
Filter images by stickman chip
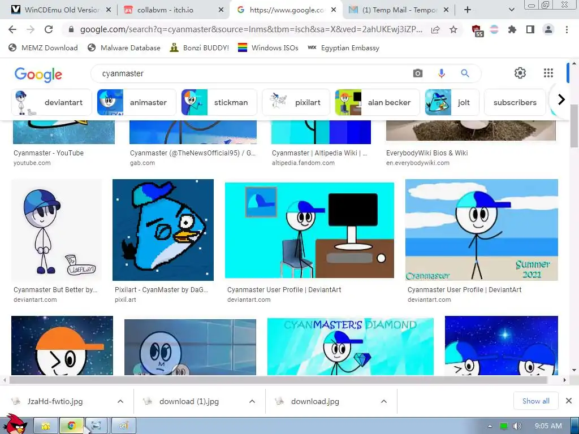pos(219,102)
